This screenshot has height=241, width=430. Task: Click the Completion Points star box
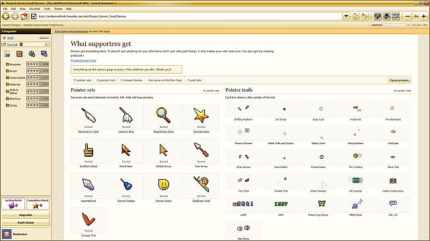click(38, 204)
